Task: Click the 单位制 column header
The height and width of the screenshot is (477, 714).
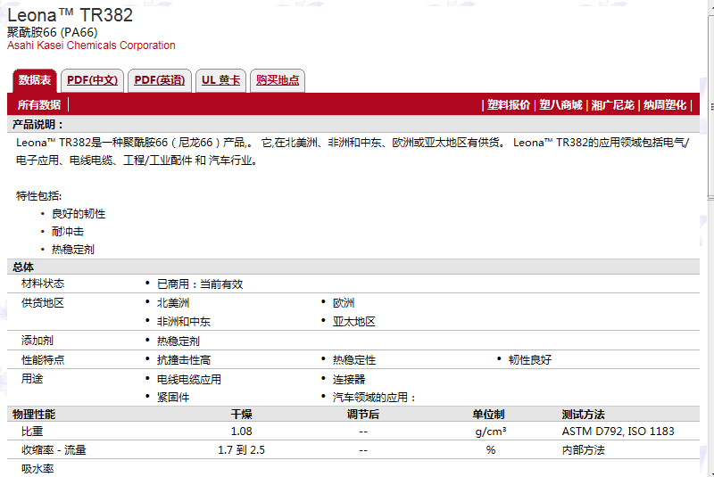Action: [488, 415]
